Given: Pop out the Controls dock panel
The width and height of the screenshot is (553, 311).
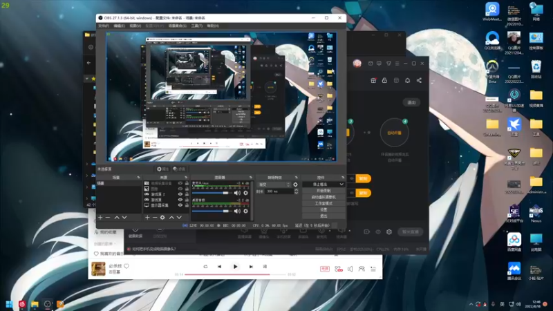Looking at the screenshot, I should coord(342,178).
